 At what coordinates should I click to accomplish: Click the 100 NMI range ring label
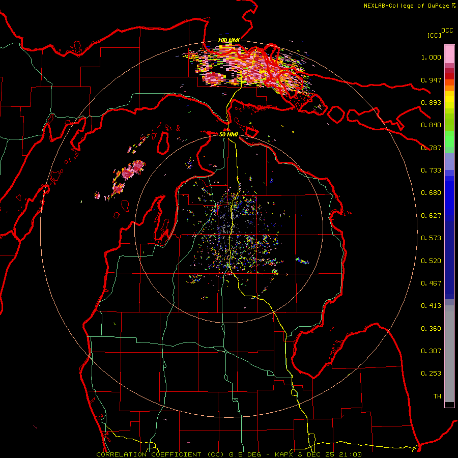tap(228, 40)
